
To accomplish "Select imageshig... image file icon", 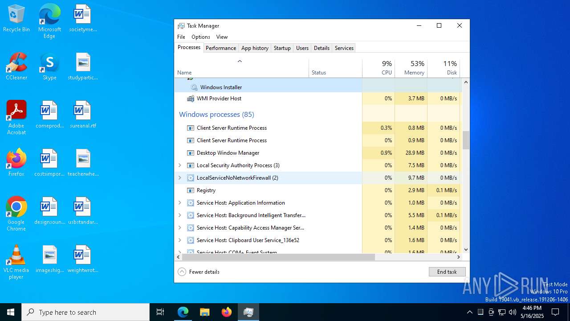I will 49,259.
